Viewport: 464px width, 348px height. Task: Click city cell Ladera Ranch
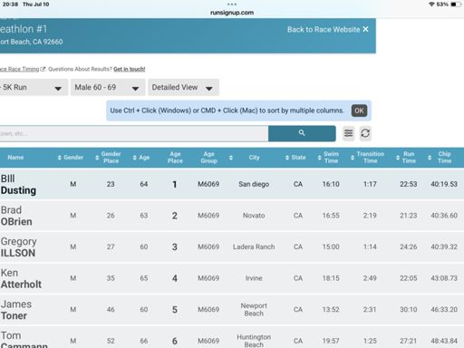point(254,246)
